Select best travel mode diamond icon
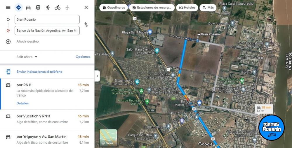Image resolution: width=292 pixels, height=148 pixels. [x=19, y=8]
